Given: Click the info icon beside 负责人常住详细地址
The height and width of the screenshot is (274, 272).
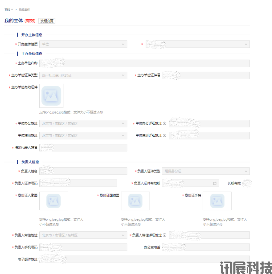Looking at the screenshot, I should coord(165,235).
